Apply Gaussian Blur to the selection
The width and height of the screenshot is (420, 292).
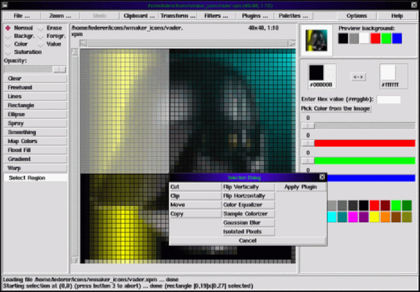click(x=249, y=223)
